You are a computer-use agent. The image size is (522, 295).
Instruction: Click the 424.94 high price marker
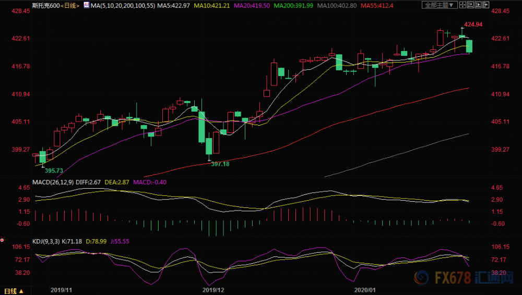coord(472,24)
